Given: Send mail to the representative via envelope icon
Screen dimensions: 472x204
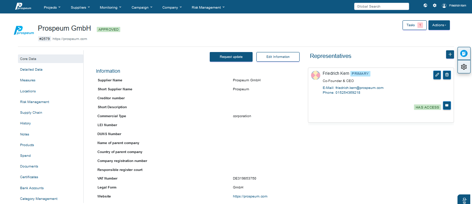Looking at the screenshot, I should [x=447, y=105].
